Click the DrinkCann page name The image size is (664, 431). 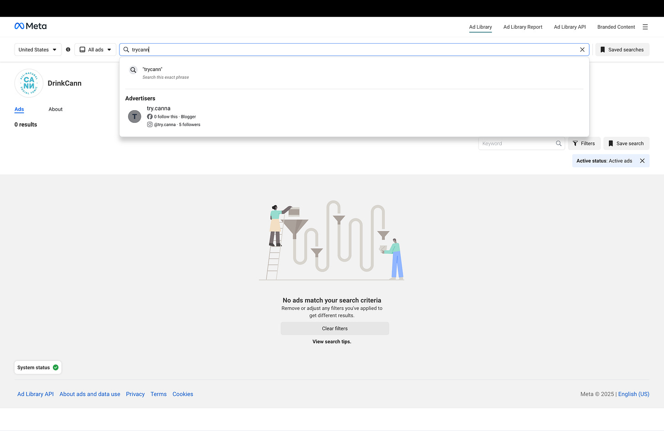coord(65,83)
